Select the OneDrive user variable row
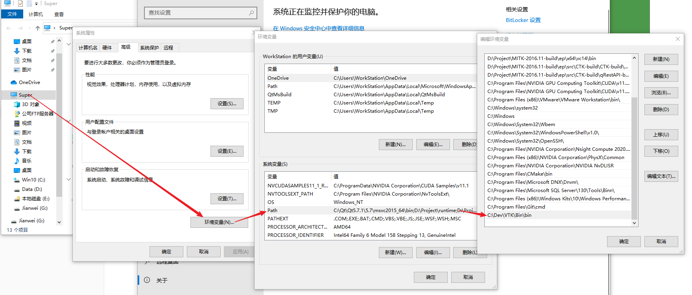 pyautogui.click(x=371, y=78)
